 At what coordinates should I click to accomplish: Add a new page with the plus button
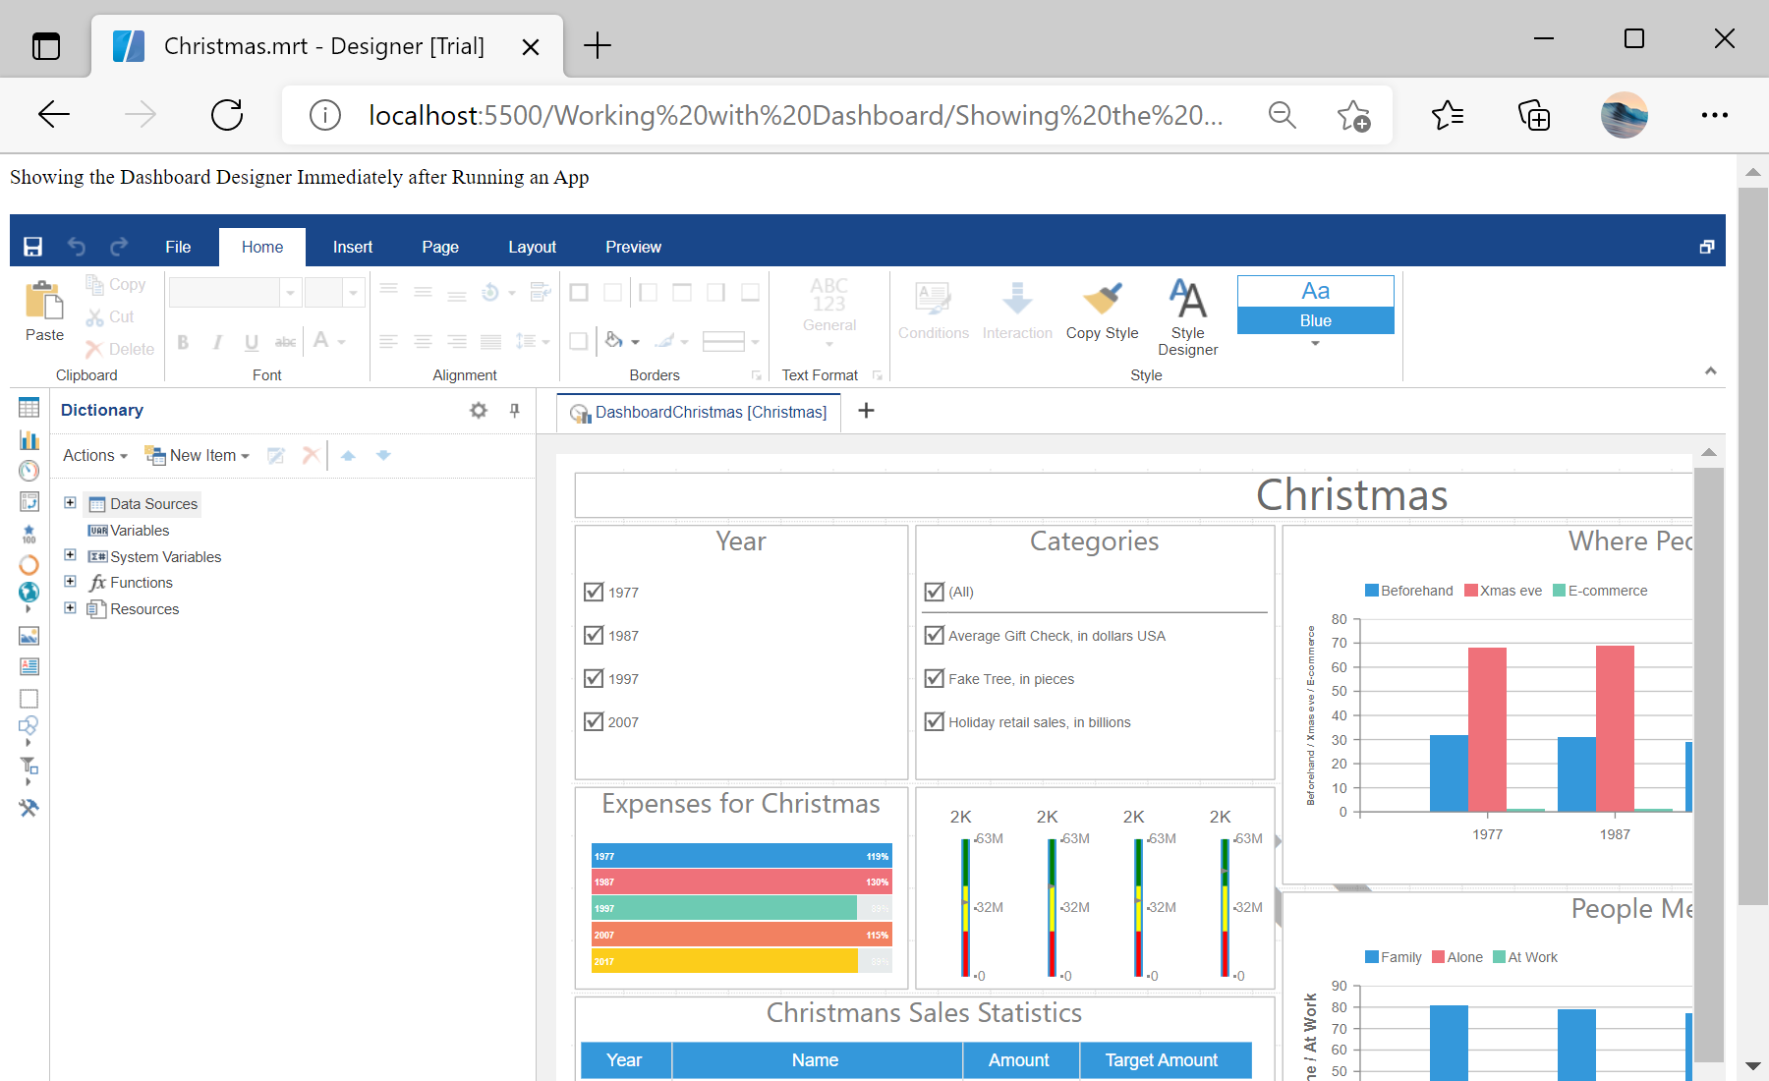point(866,411)
